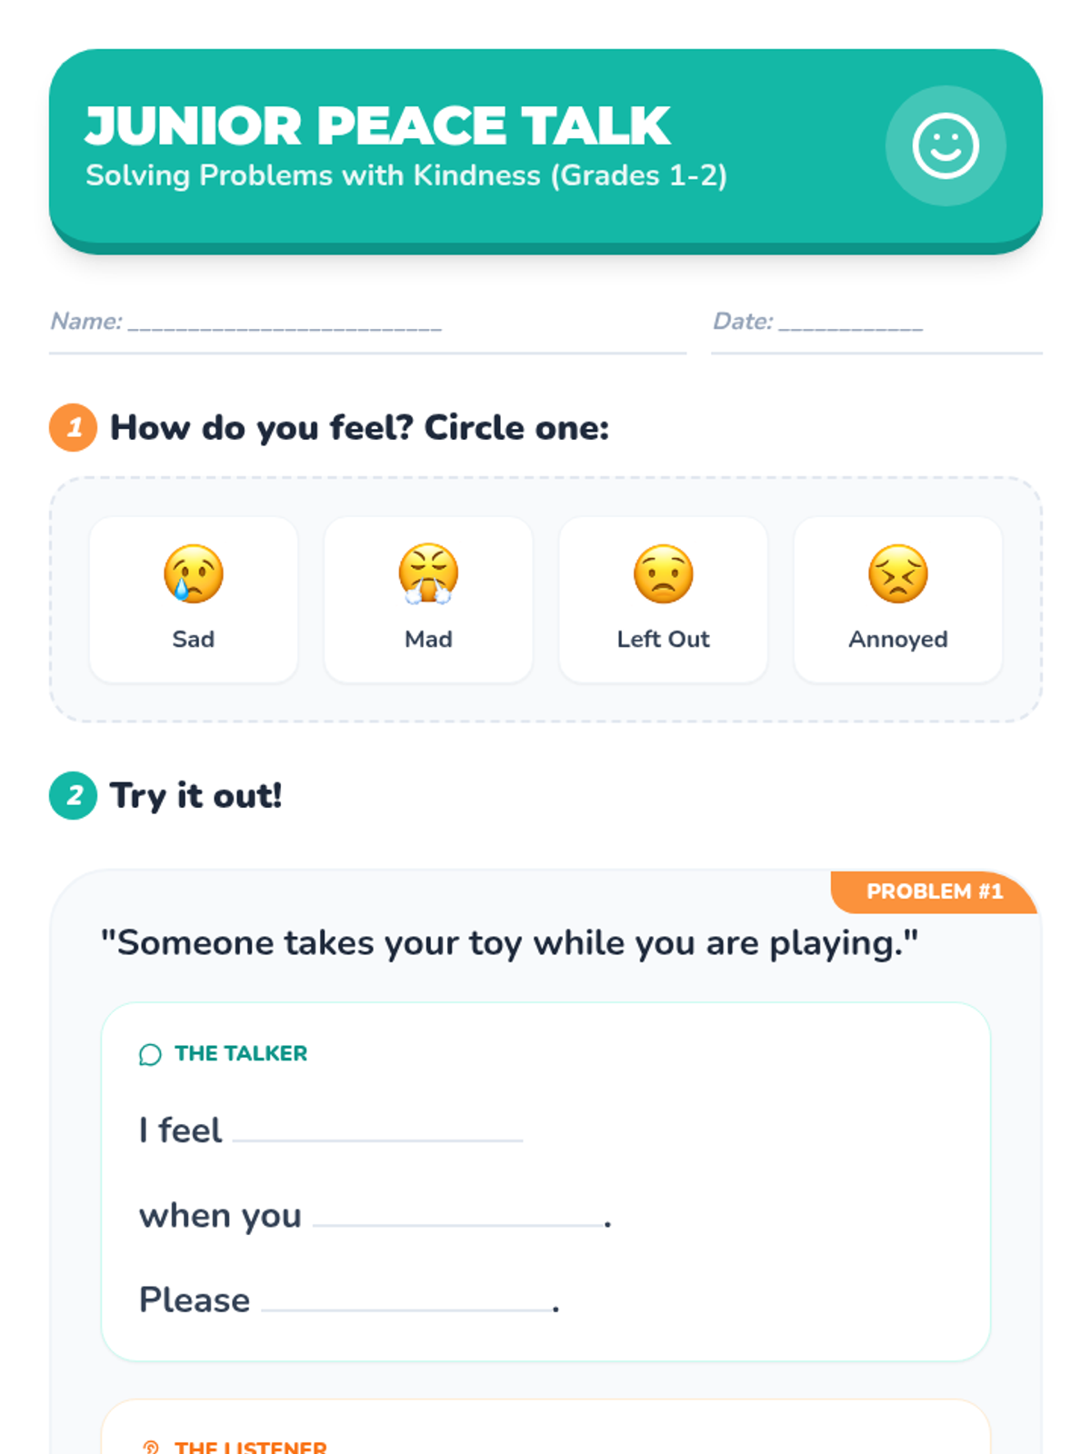Click the ear icon next to The Listener

click(151, 1446)
